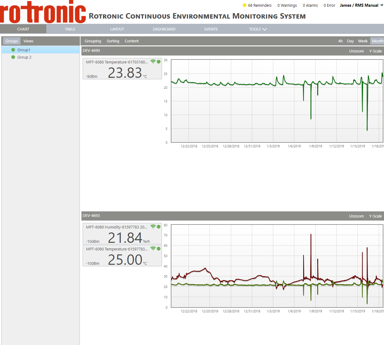Select the MPT-6089 Humidity sensor card
The image size is (384, 345).
(x=122, y=234)
